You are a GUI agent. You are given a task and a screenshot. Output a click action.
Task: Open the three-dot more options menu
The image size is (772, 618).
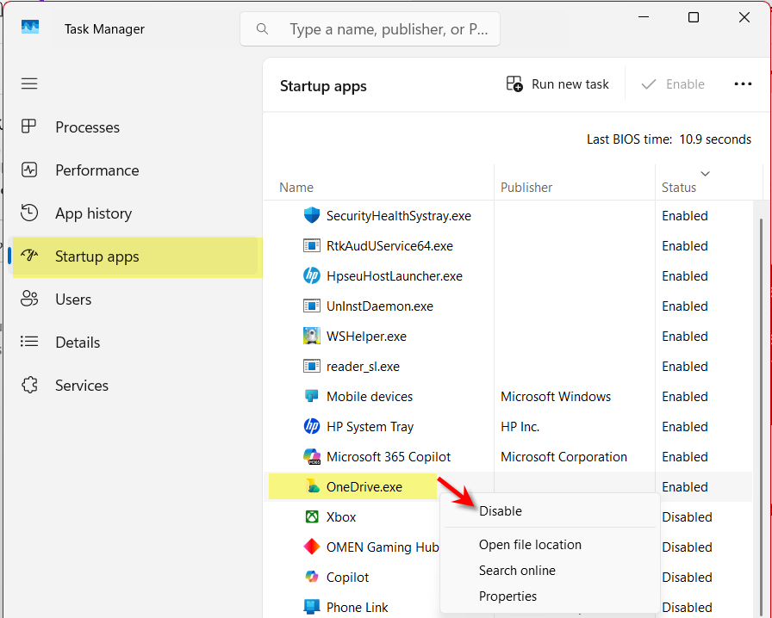[743, 84]
